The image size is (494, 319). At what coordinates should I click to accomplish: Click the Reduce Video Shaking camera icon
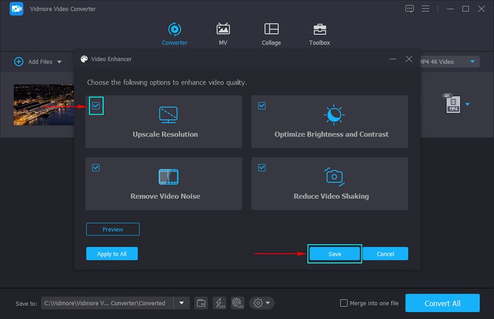click(333, 176)
